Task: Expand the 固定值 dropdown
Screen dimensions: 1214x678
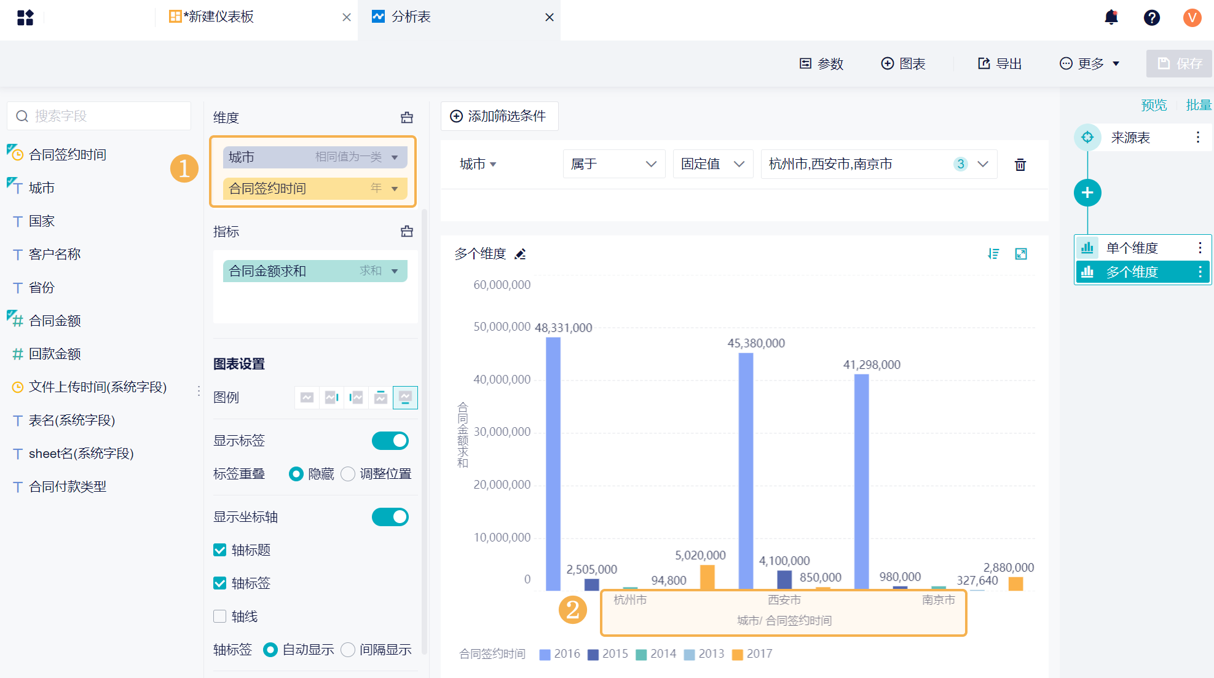Action: [712, 164]
